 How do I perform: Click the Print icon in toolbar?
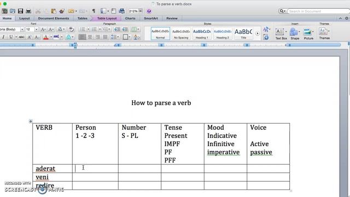click(x=28, y=11)
